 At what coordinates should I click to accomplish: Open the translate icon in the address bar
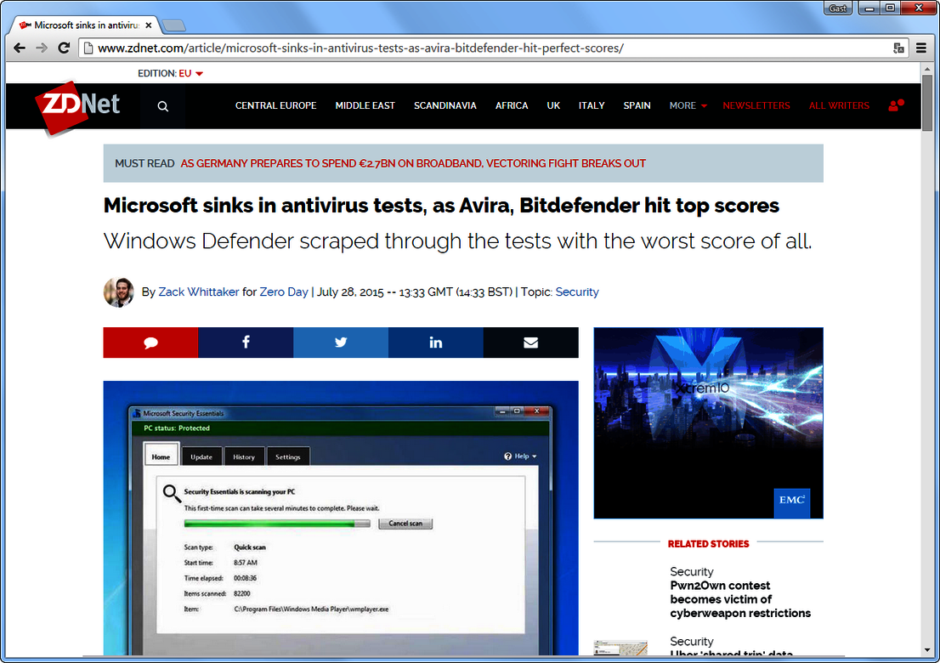click(x=898, y=48)
